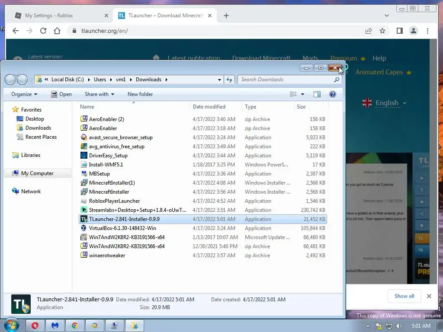This screenshot has width=443, height=332.
Task: Open the Organize menu
Action: (x=24, y=94)
